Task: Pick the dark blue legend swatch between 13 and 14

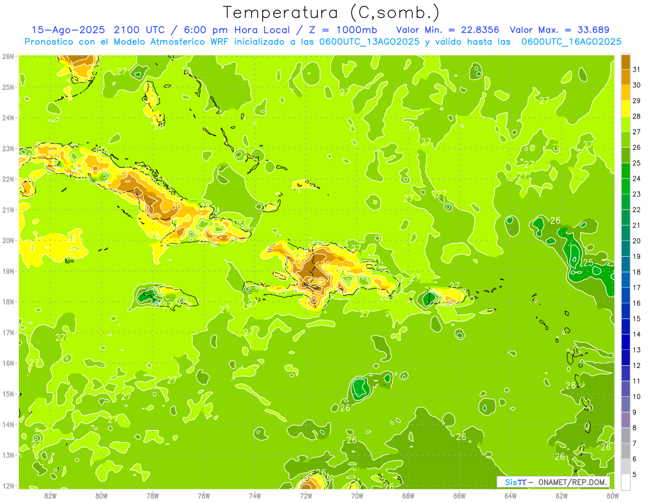Action: coord(626,342)
